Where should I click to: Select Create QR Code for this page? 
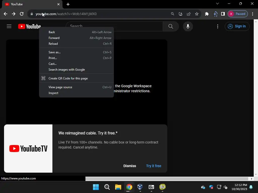77,78
